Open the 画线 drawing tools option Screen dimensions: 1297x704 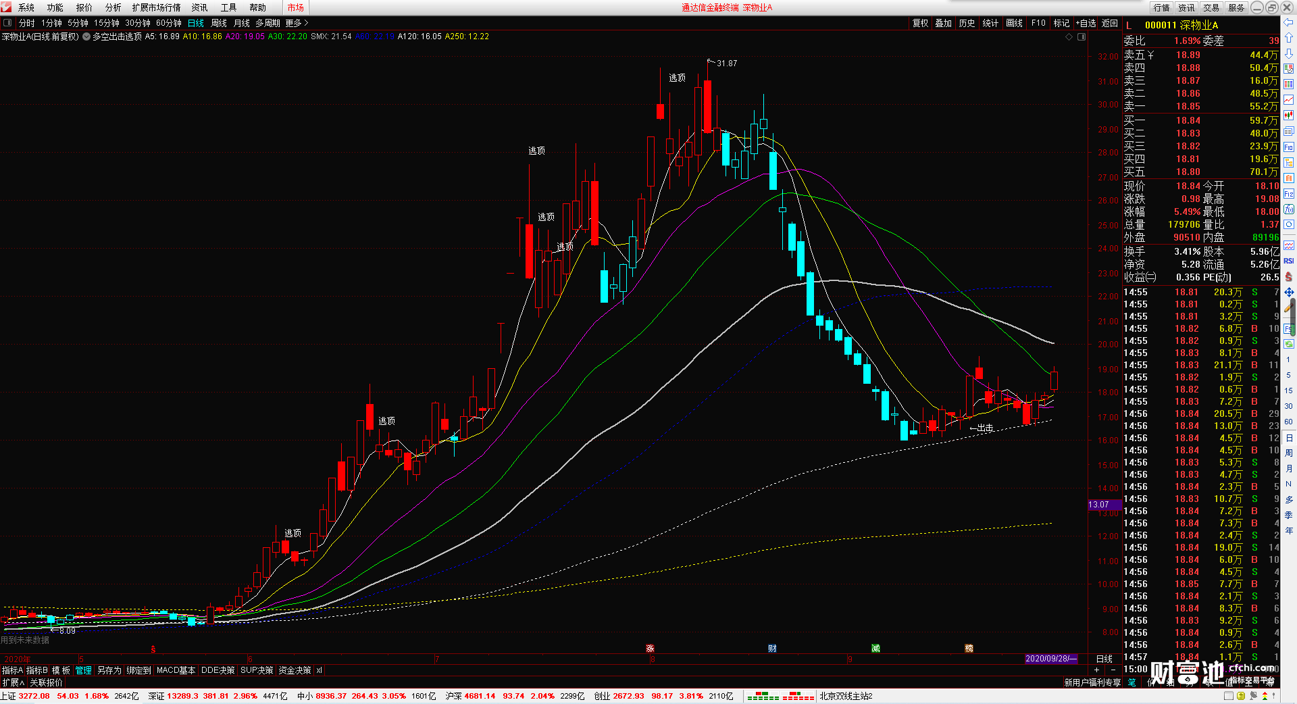click(1014, 23)
